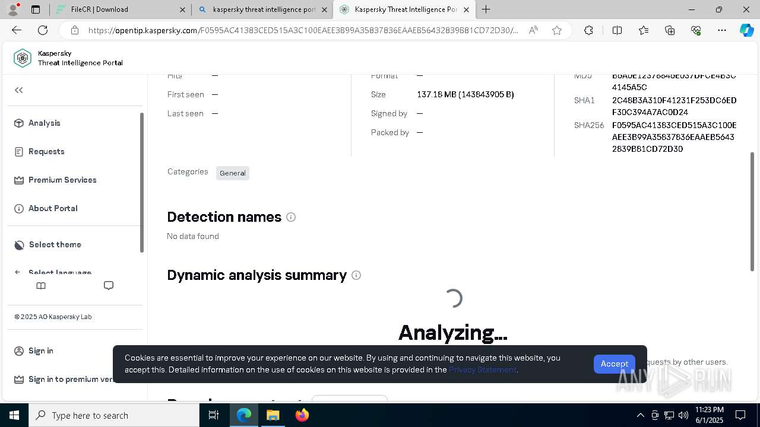Open Task View in taskbar
This screenshot has height=427, width=760.
click(x=214, y=415)
